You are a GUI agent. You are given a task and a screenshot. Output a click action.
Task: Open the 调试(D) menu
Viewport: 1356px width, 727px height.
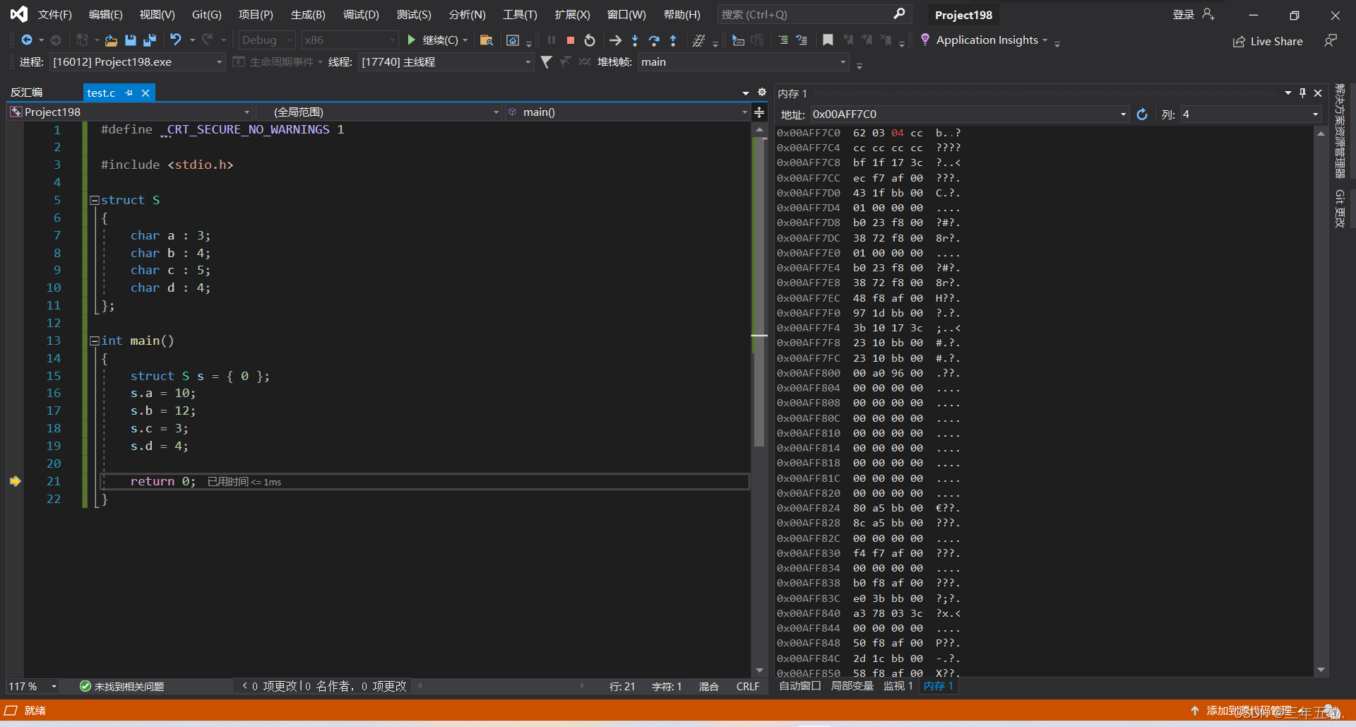[x=361, y=15]
